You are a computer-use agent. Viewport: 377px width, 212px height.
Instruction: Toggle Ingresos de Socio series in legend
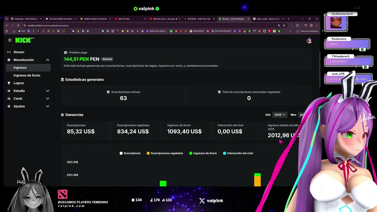coord(203,153)
